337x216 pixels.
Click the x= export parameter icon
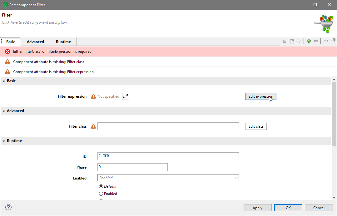point(333,40)
